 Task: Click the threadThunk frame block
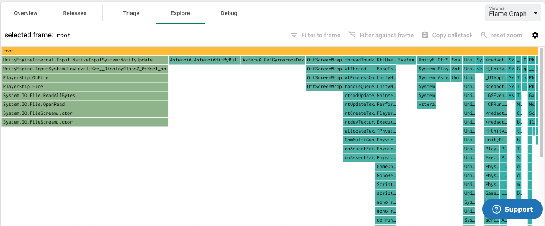(359, 60)
